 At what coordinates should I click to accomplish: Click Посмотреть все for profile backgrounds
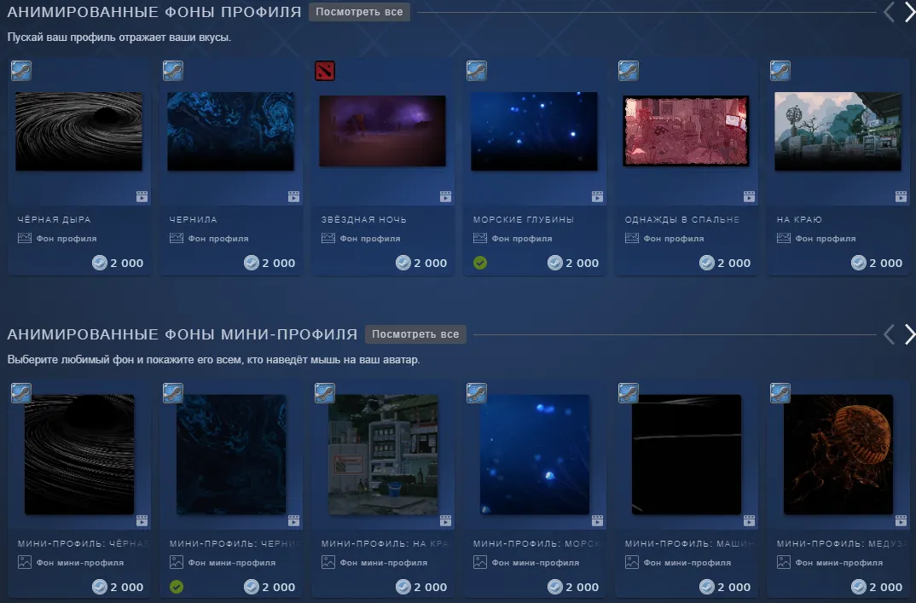point(359,12)
